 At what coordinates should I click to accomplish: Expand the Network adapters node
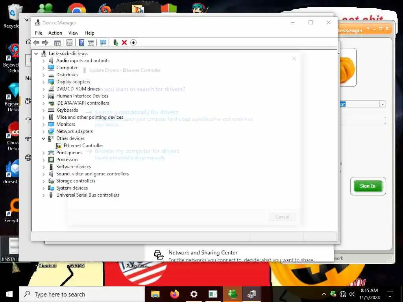(x=43, y=131)
